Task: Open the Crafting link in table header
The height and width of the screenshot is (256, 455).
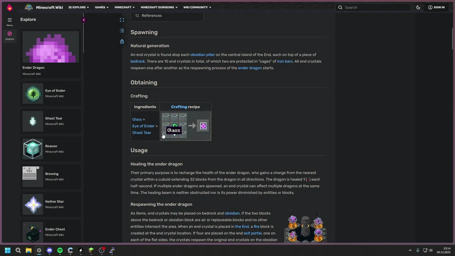Action: pyautogui.click(x=179, y=107)
